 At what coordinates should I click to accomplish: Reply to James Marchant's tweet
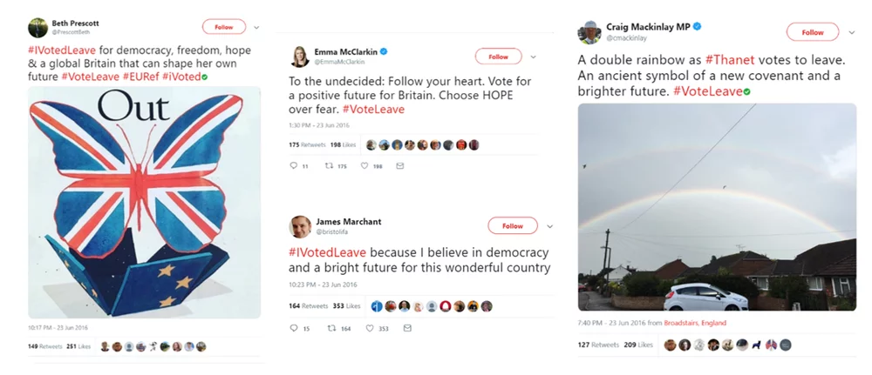click(x=294, y=328)
